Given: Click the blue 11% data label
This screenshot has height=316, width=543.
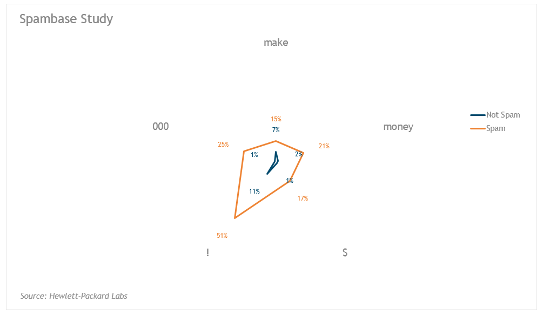Looking at the screenshot, I should click(254, 191).
